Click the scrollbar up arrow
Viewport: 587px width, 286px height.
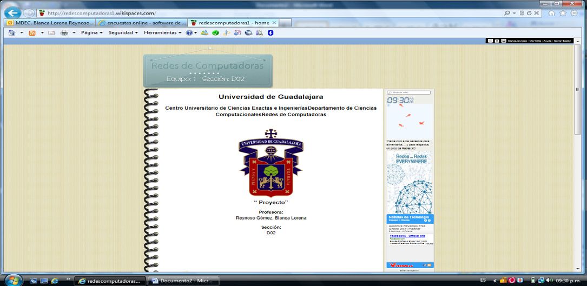coord(578,41)
